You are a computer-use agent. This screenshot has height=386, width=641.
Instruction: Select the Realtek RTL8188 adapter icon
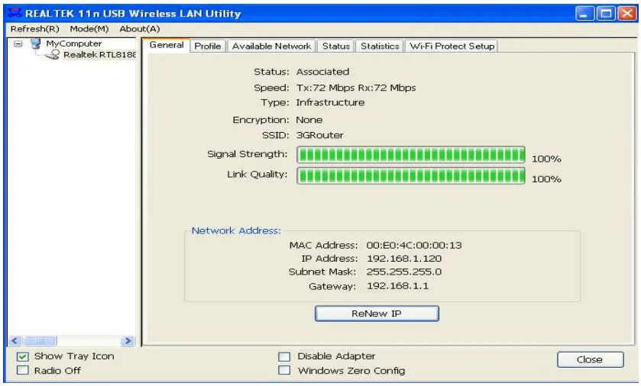click(x=53, y=55)
